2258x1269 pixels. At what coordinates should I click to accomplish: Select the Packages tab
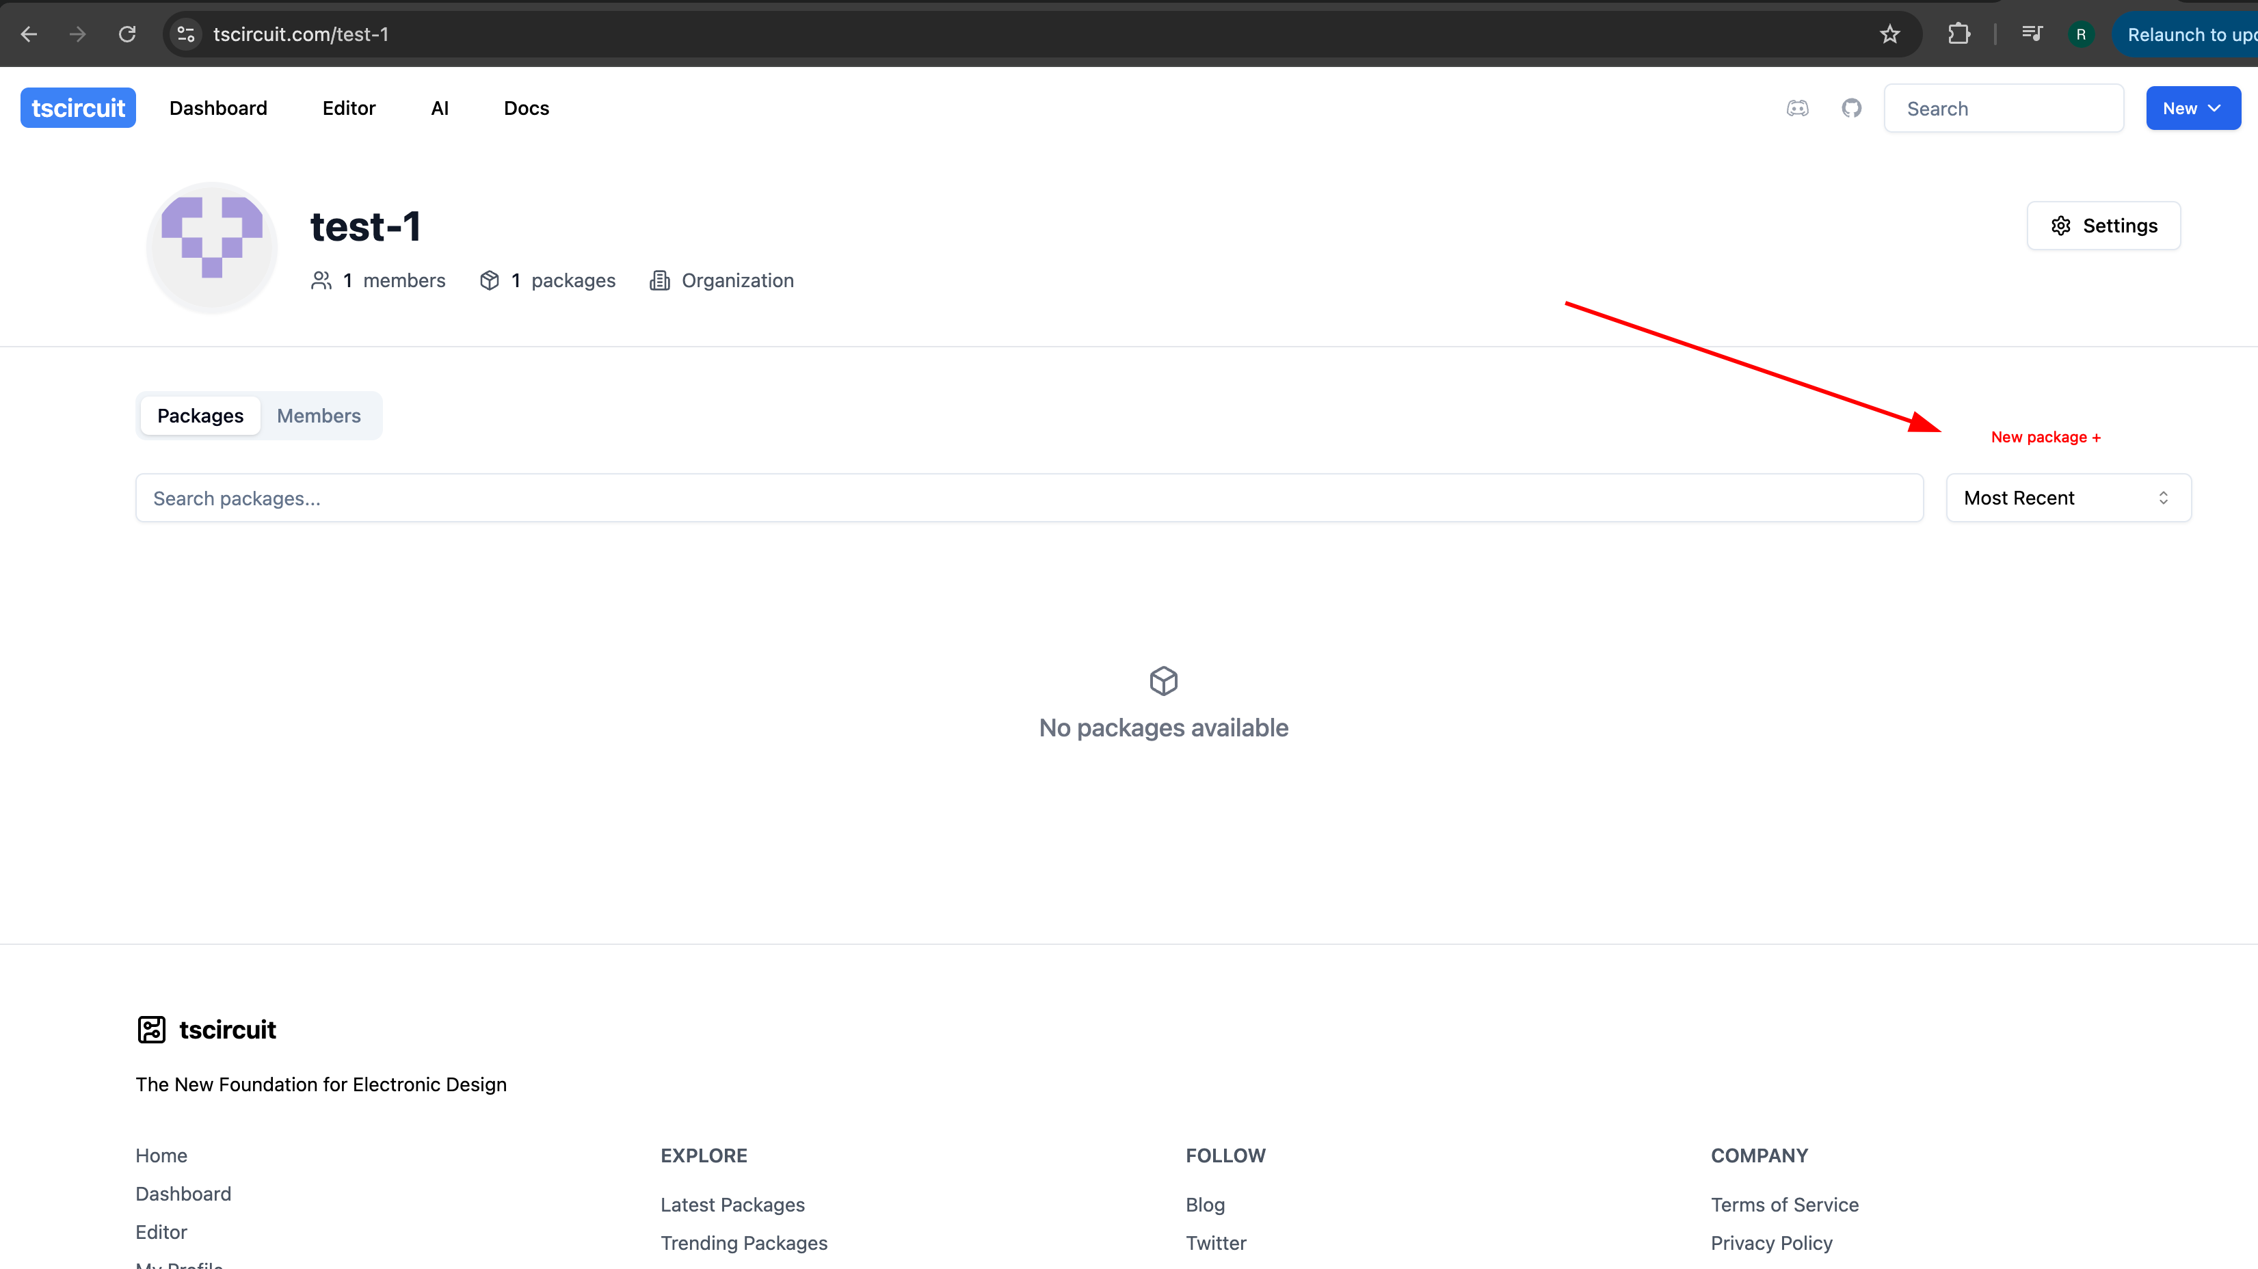200,416
